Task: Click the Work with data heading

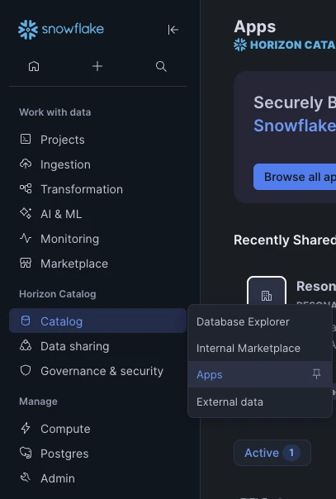Action: click(55, 112)
